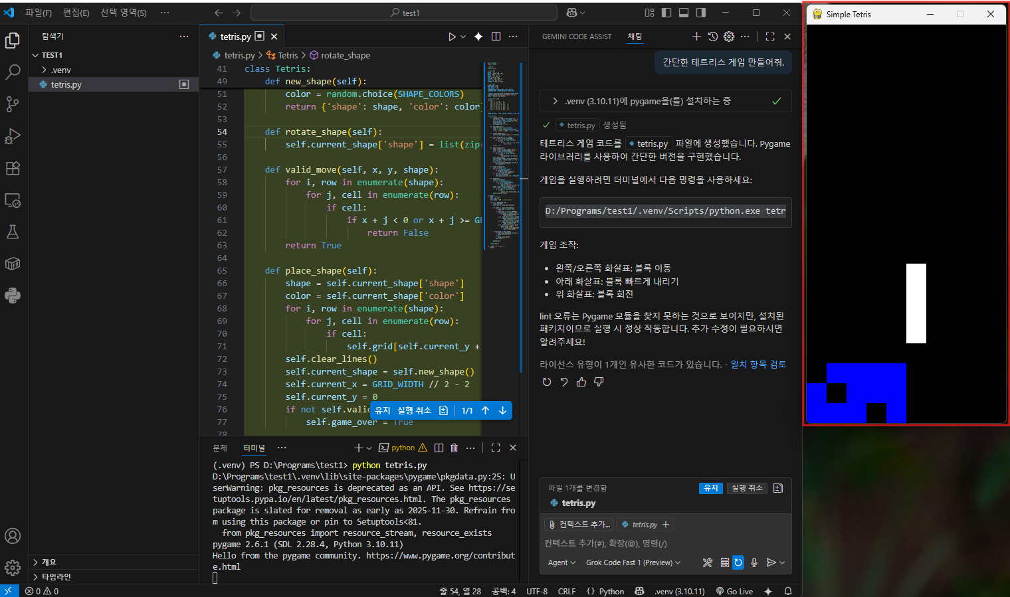Open the 편집(E) menu
Screen dimensions: 1010x597
(x=76, y=13)
